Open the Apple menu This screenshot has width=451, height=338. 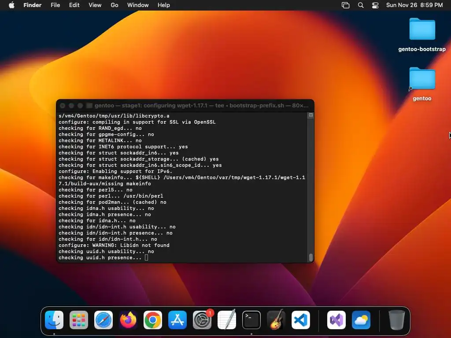[11, 5]
